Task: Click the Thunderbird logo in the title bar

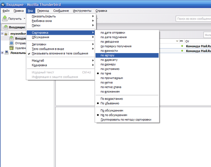Action: (3, 5)
